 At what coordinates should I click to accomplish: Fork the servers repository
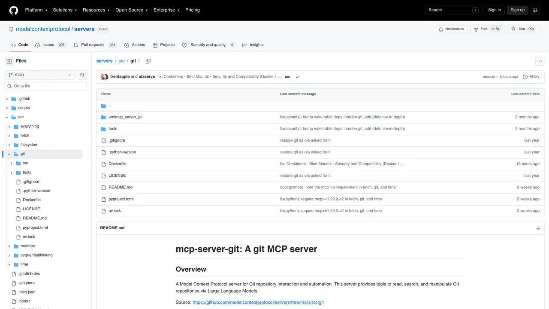(487, 29)
